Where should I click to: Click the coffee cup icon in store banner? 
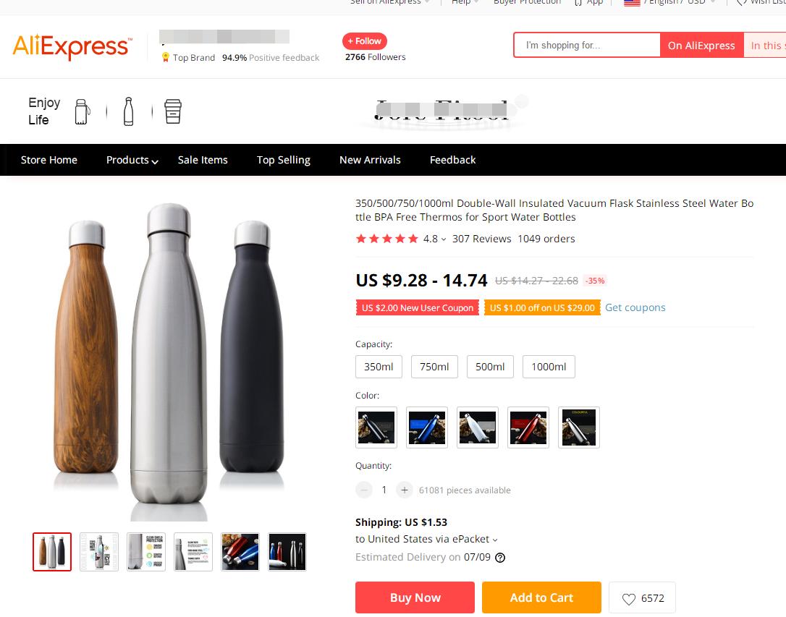point(172,111)
